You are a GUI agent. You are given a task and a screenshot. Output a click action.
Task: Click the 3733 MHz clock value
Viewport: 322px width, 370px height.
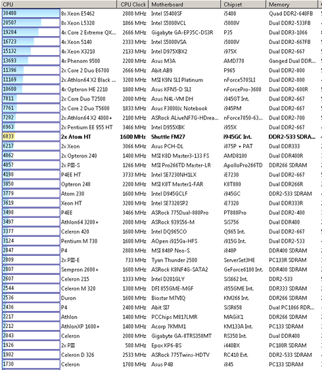pos(134,175)
